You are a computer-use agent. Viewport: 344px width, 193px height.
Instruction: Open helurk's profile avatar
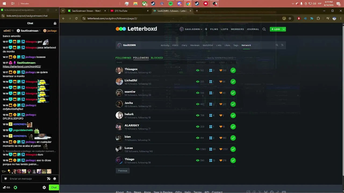119,115
